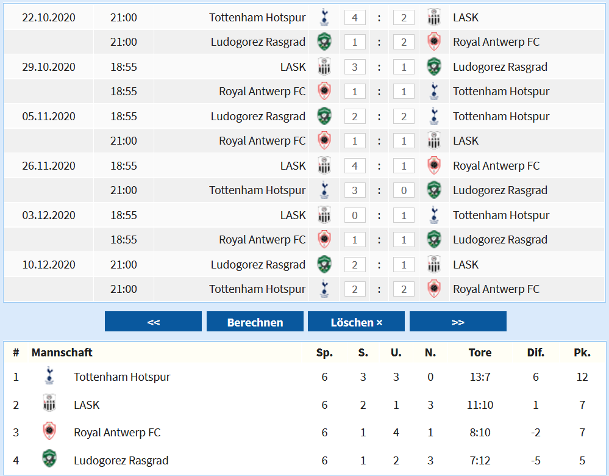Go to next matchday with >> button
The height and width of the screenshot is (476, 609).
coord(458,322)
